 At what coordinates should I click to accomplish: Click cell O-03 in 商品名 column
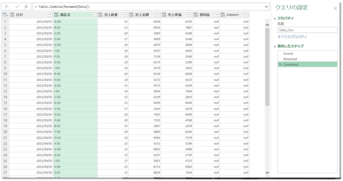pos(75,137)
